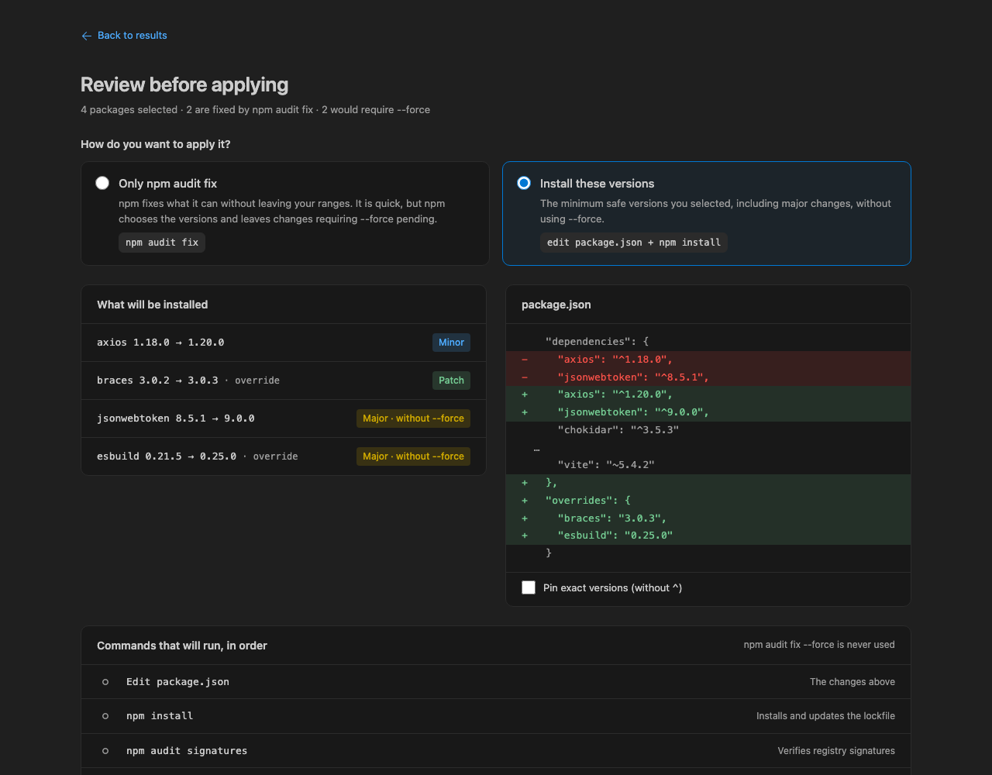Click the npm install command row
The image size is (992, 775).
[496, 716]
